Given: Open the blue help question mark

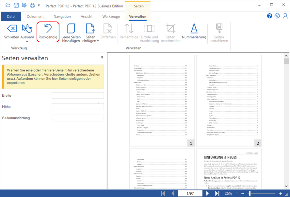Looking at the screenshot, I should [x=269, y=16].
